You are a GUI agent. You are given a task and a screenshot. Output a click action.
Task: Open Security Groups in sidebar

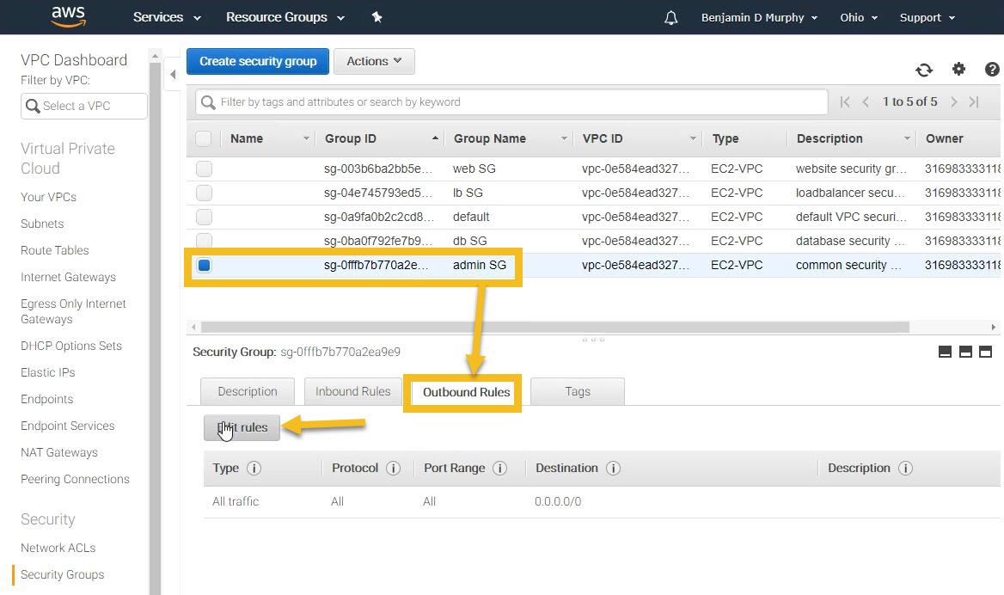click(62, 575)
